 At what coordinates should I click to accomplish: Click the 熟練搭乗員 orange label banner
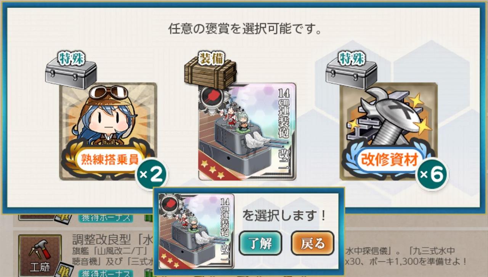click(110, 159)
